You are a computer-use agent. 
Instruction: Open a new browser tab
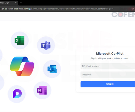click(x=21, y=3)
